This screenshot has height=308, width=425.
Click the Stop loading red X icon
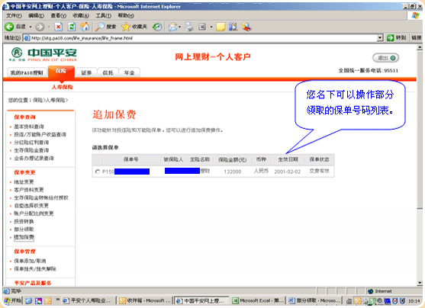(x=58, y=27)
